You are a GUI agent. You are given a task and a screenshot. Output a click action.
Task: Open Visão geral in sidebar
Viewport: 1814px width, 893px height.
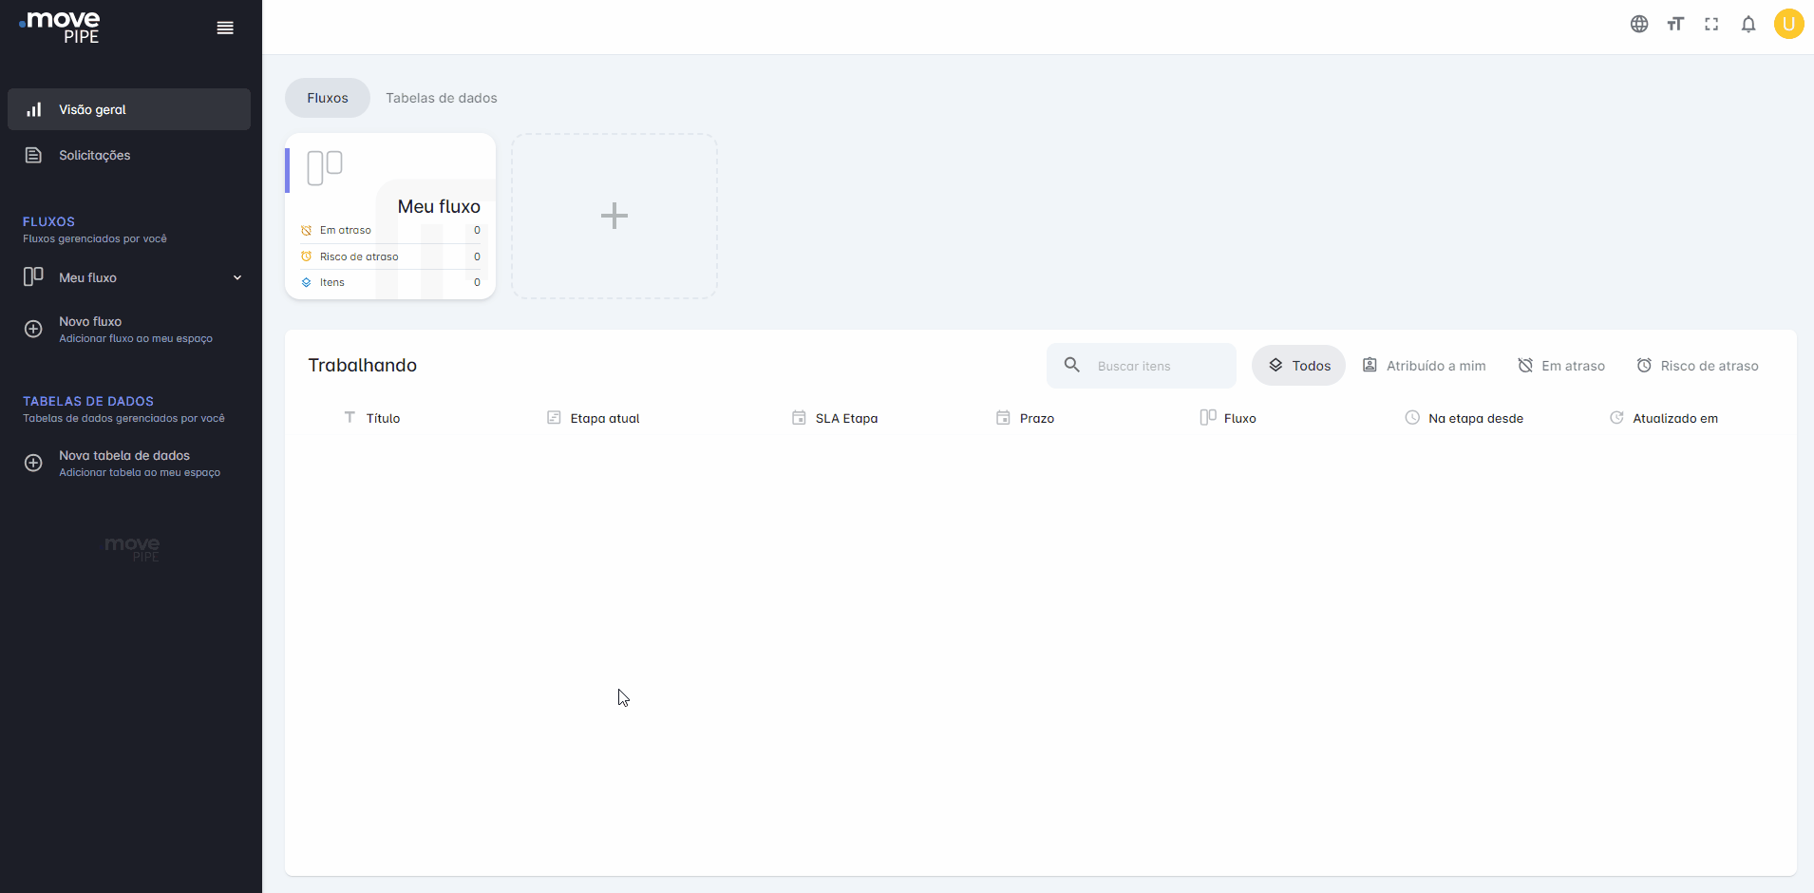(x=129, y=109)
